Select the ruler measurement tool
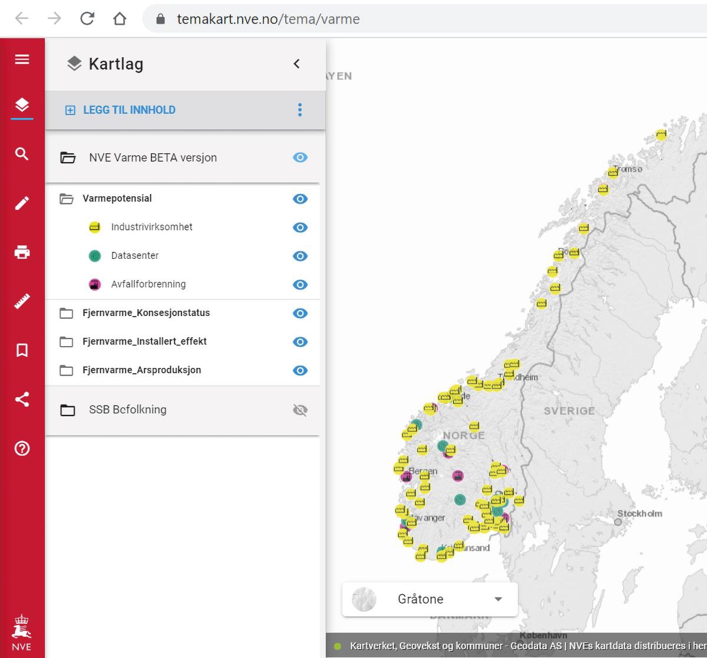The height and width of the screenshot is (658, 707). (22, 302)
